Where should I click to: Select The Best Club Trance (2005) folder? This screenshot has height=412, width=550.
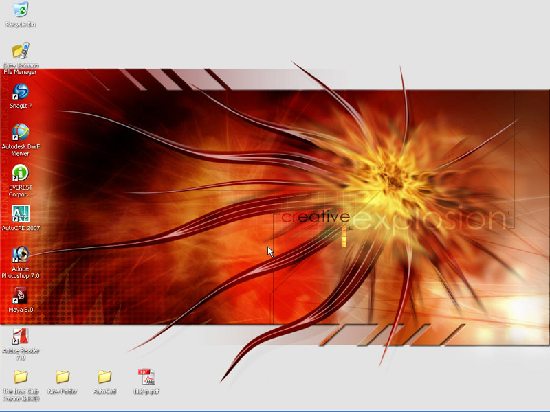[x=21, y=377]
